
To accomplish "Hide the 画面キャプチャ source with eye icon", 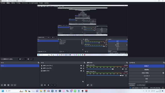I will click(81, 71).
